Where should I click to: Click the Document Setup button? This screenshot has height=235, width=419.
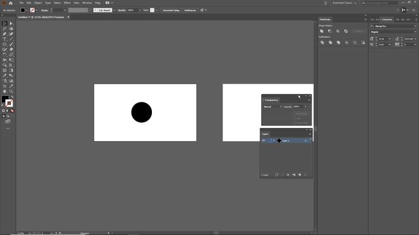pyautogui.click(x=171, y=10)
